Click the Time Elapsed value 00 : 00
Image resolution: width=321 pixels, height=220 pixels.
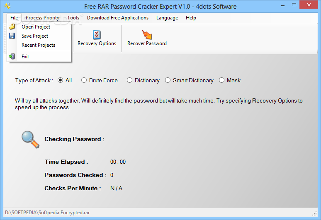118,162
